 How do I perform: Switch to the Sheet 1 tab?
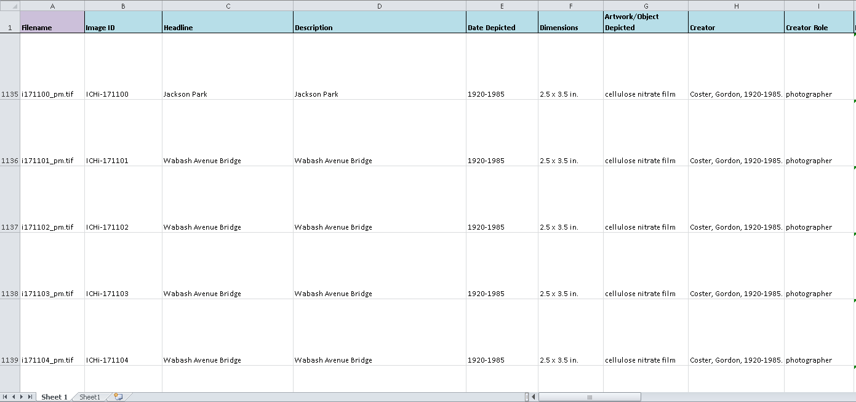tap(54, 397)
